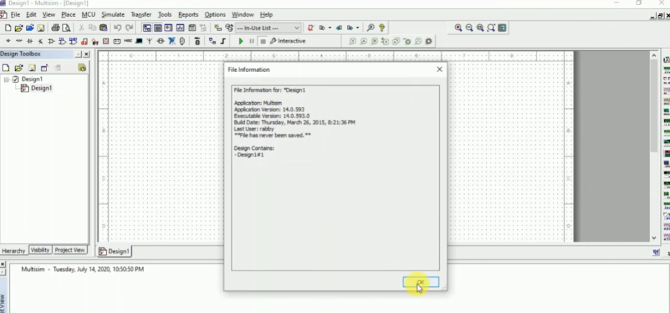Place an analog op-amp component
The width and height of the screenshot is (670, 313).
[x=51, y=41]
